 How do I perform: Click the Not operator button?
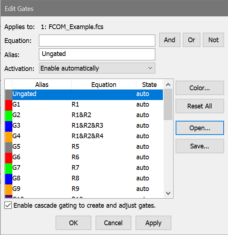tap(213, 40)
